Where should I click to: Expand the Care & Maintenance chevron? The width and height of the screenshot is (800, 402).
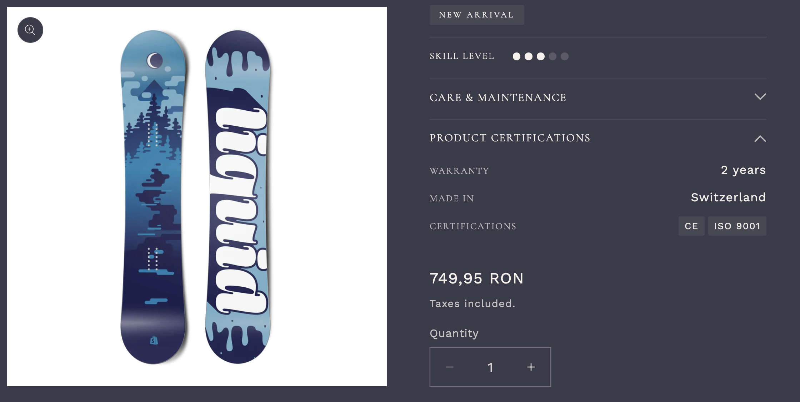pyautogui.click(x=760, y=97)
